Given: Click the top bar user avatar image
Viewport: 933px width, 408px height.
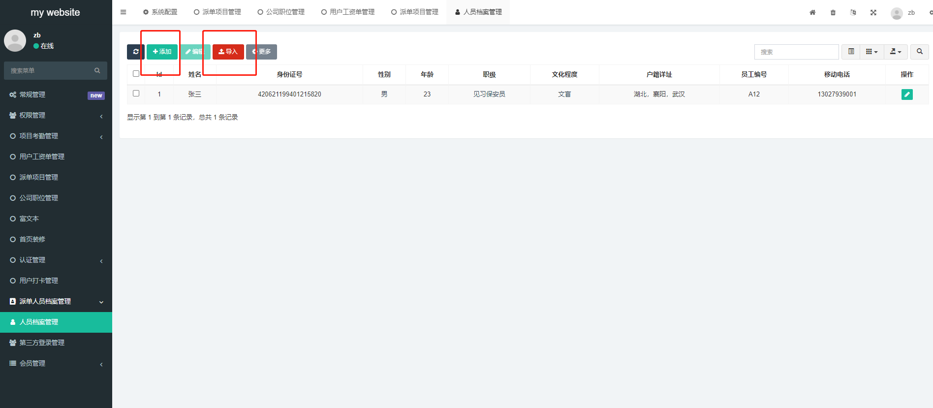Looking at the screenshot, I should [x=897, y=13].
